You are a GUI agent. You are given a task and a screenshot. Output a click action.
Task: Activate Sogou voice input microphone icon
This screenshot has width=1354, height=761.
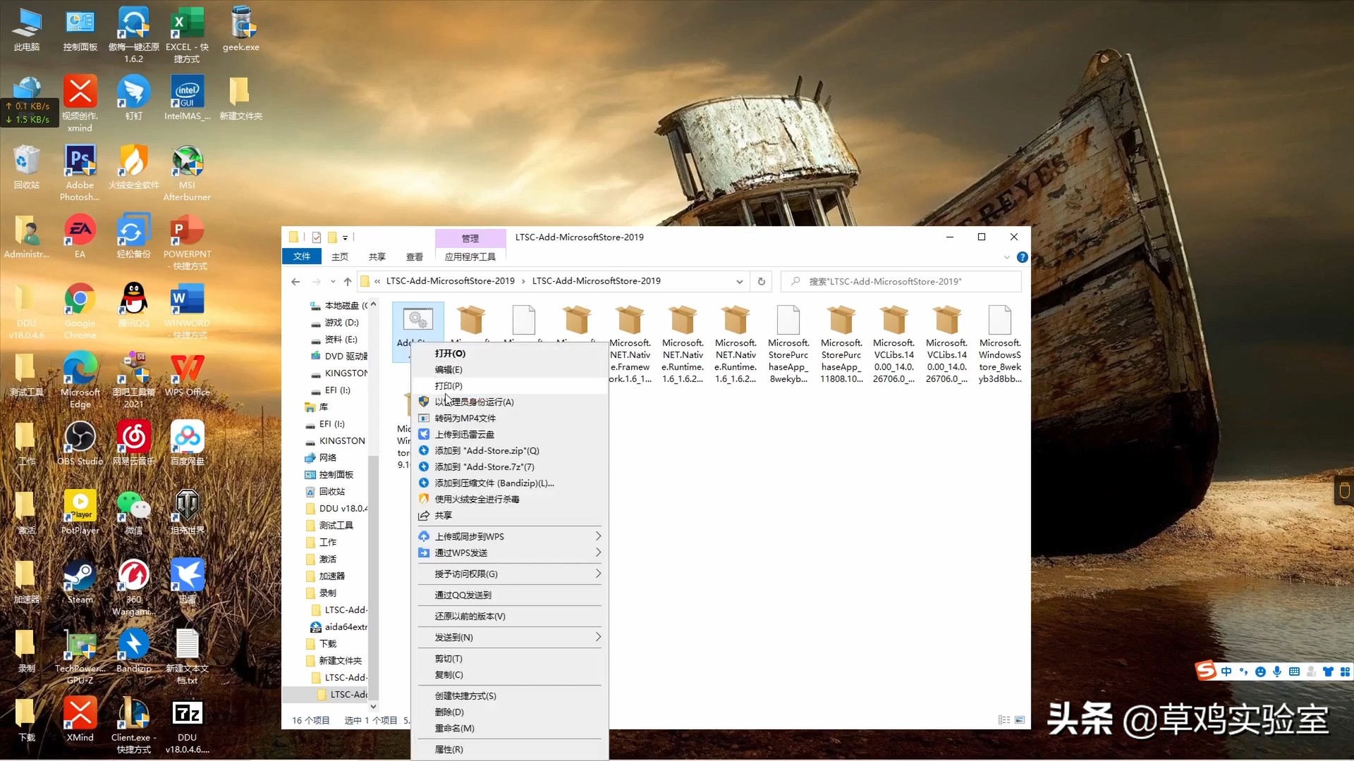[1277, 672]
